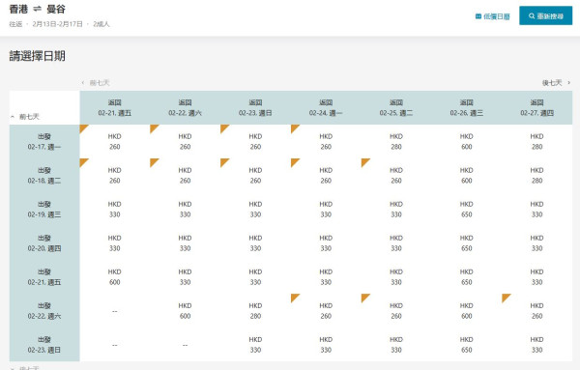580x370 pixels.
Task: Select departure row header 02-19 週三
Action: coord(44,210)
